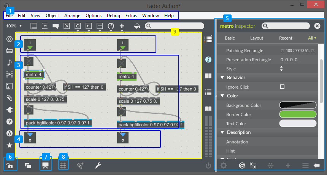Switch to the Recent inspector tab
This screenshot has width=327, height=175.
(x=286, y=38)
